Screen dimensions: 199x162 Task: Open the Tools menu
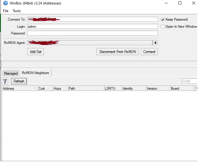pyautogui.click(x=17, y=11)
